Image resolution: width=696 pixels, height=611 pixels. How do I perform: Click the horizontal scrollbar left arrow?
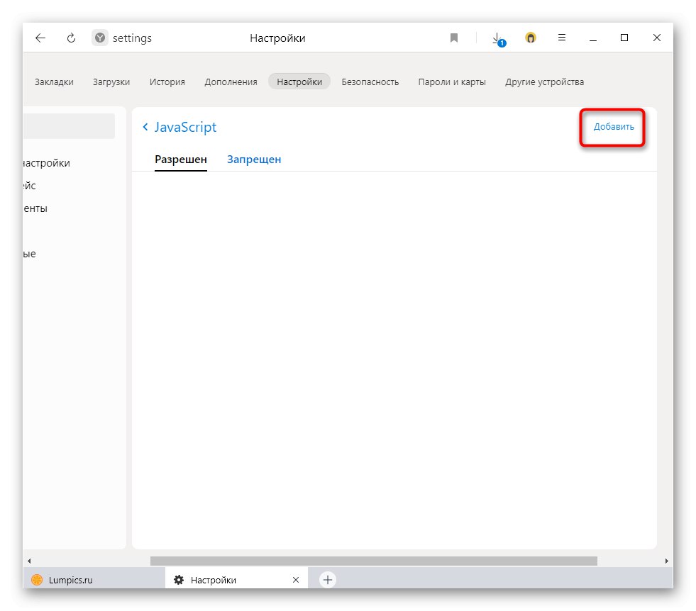[29, 561]
